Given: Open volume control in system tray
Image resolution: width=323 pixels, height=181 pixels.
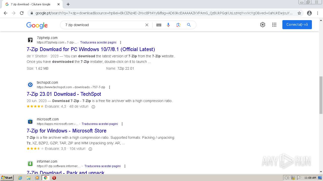Looking at the screenshot, I should 287,178.
